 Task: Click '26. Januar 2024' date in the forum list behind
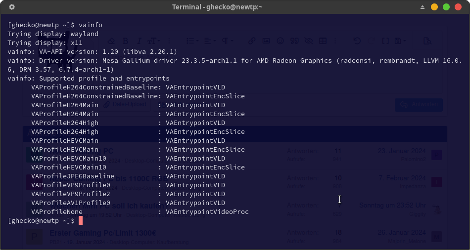402,232
